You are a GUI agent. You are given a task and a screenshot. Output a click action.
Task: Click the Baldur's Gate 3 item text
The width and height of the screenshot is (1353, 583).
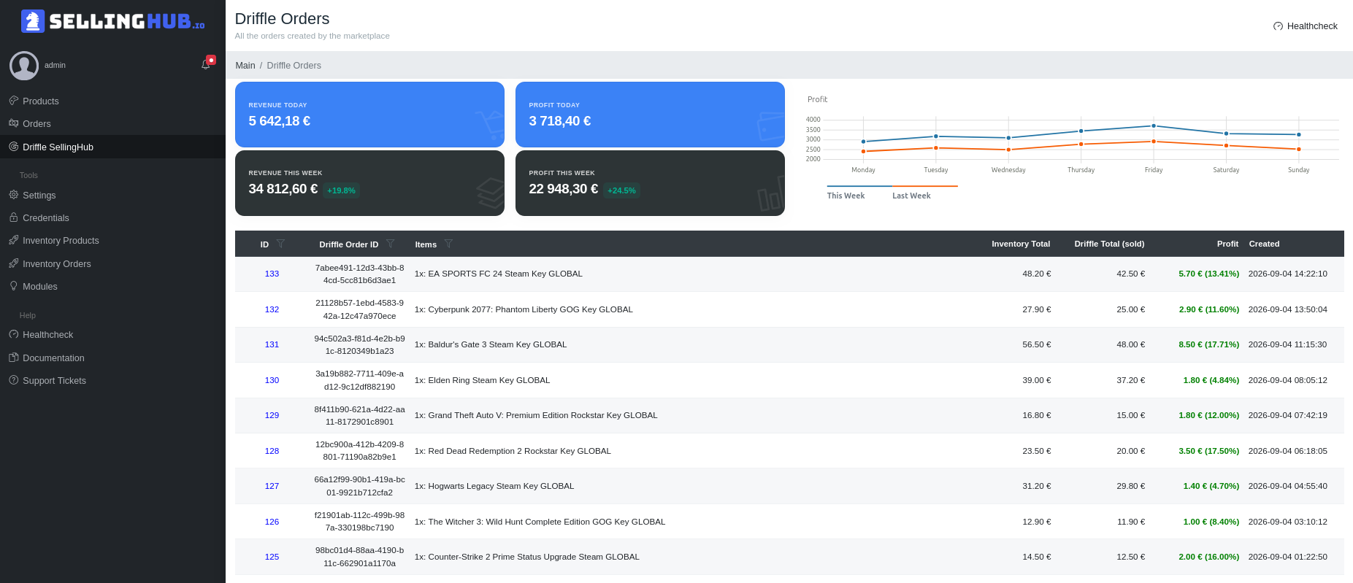[491, 344]
